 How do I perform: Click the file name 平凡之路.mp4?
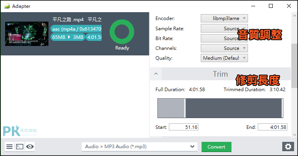68,20
